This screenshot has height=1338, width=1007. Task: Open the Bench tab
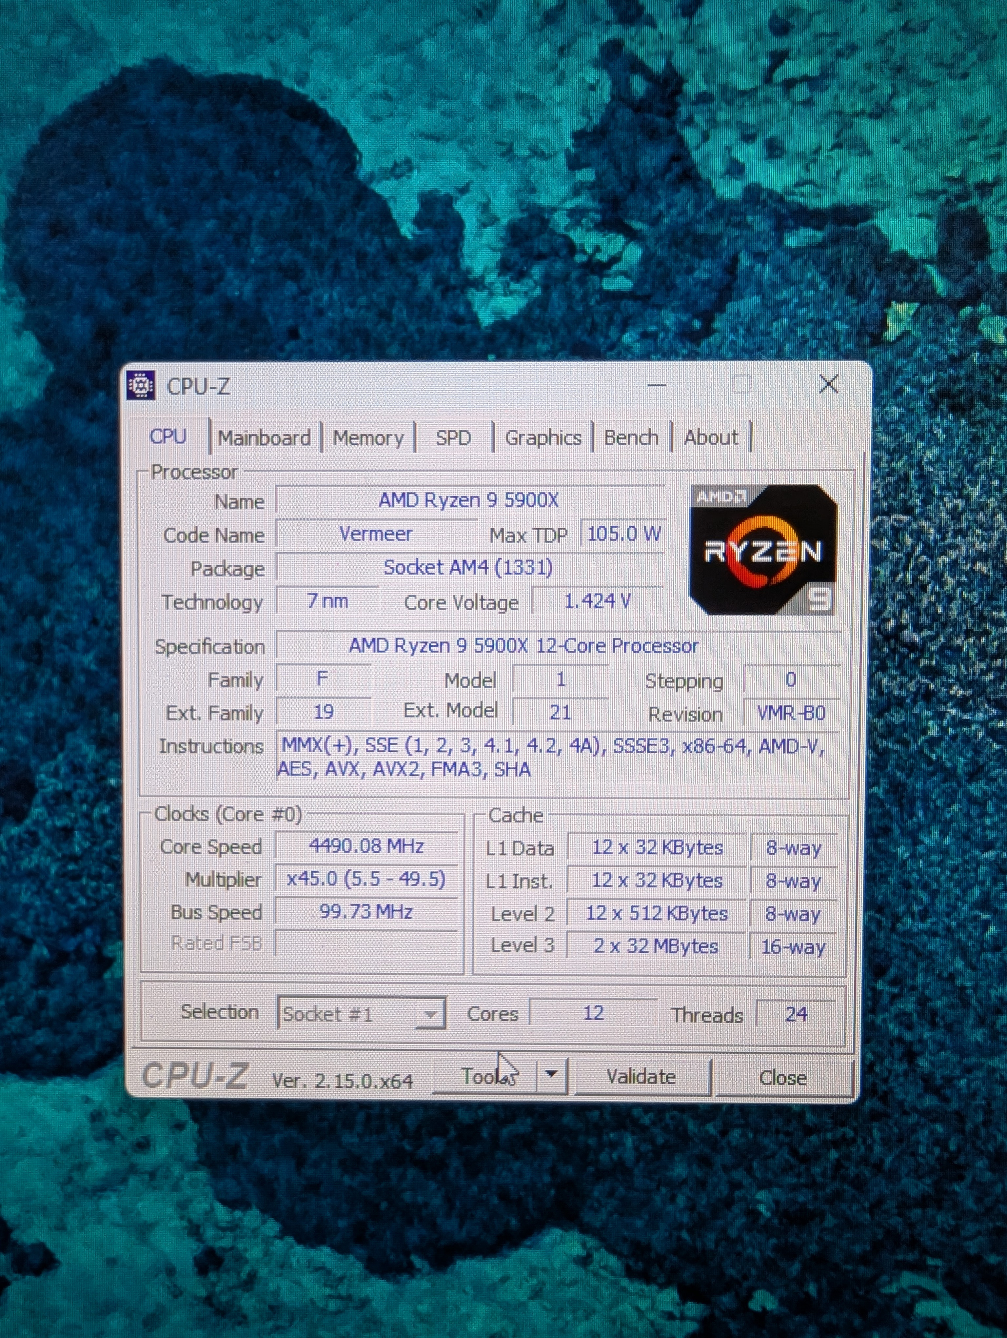coord(631,437)
